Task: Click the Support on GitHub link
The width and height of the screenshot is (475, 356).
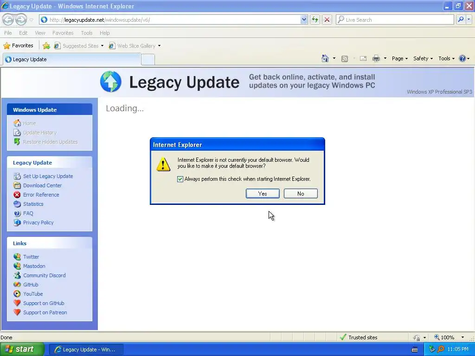Action: 44,303
